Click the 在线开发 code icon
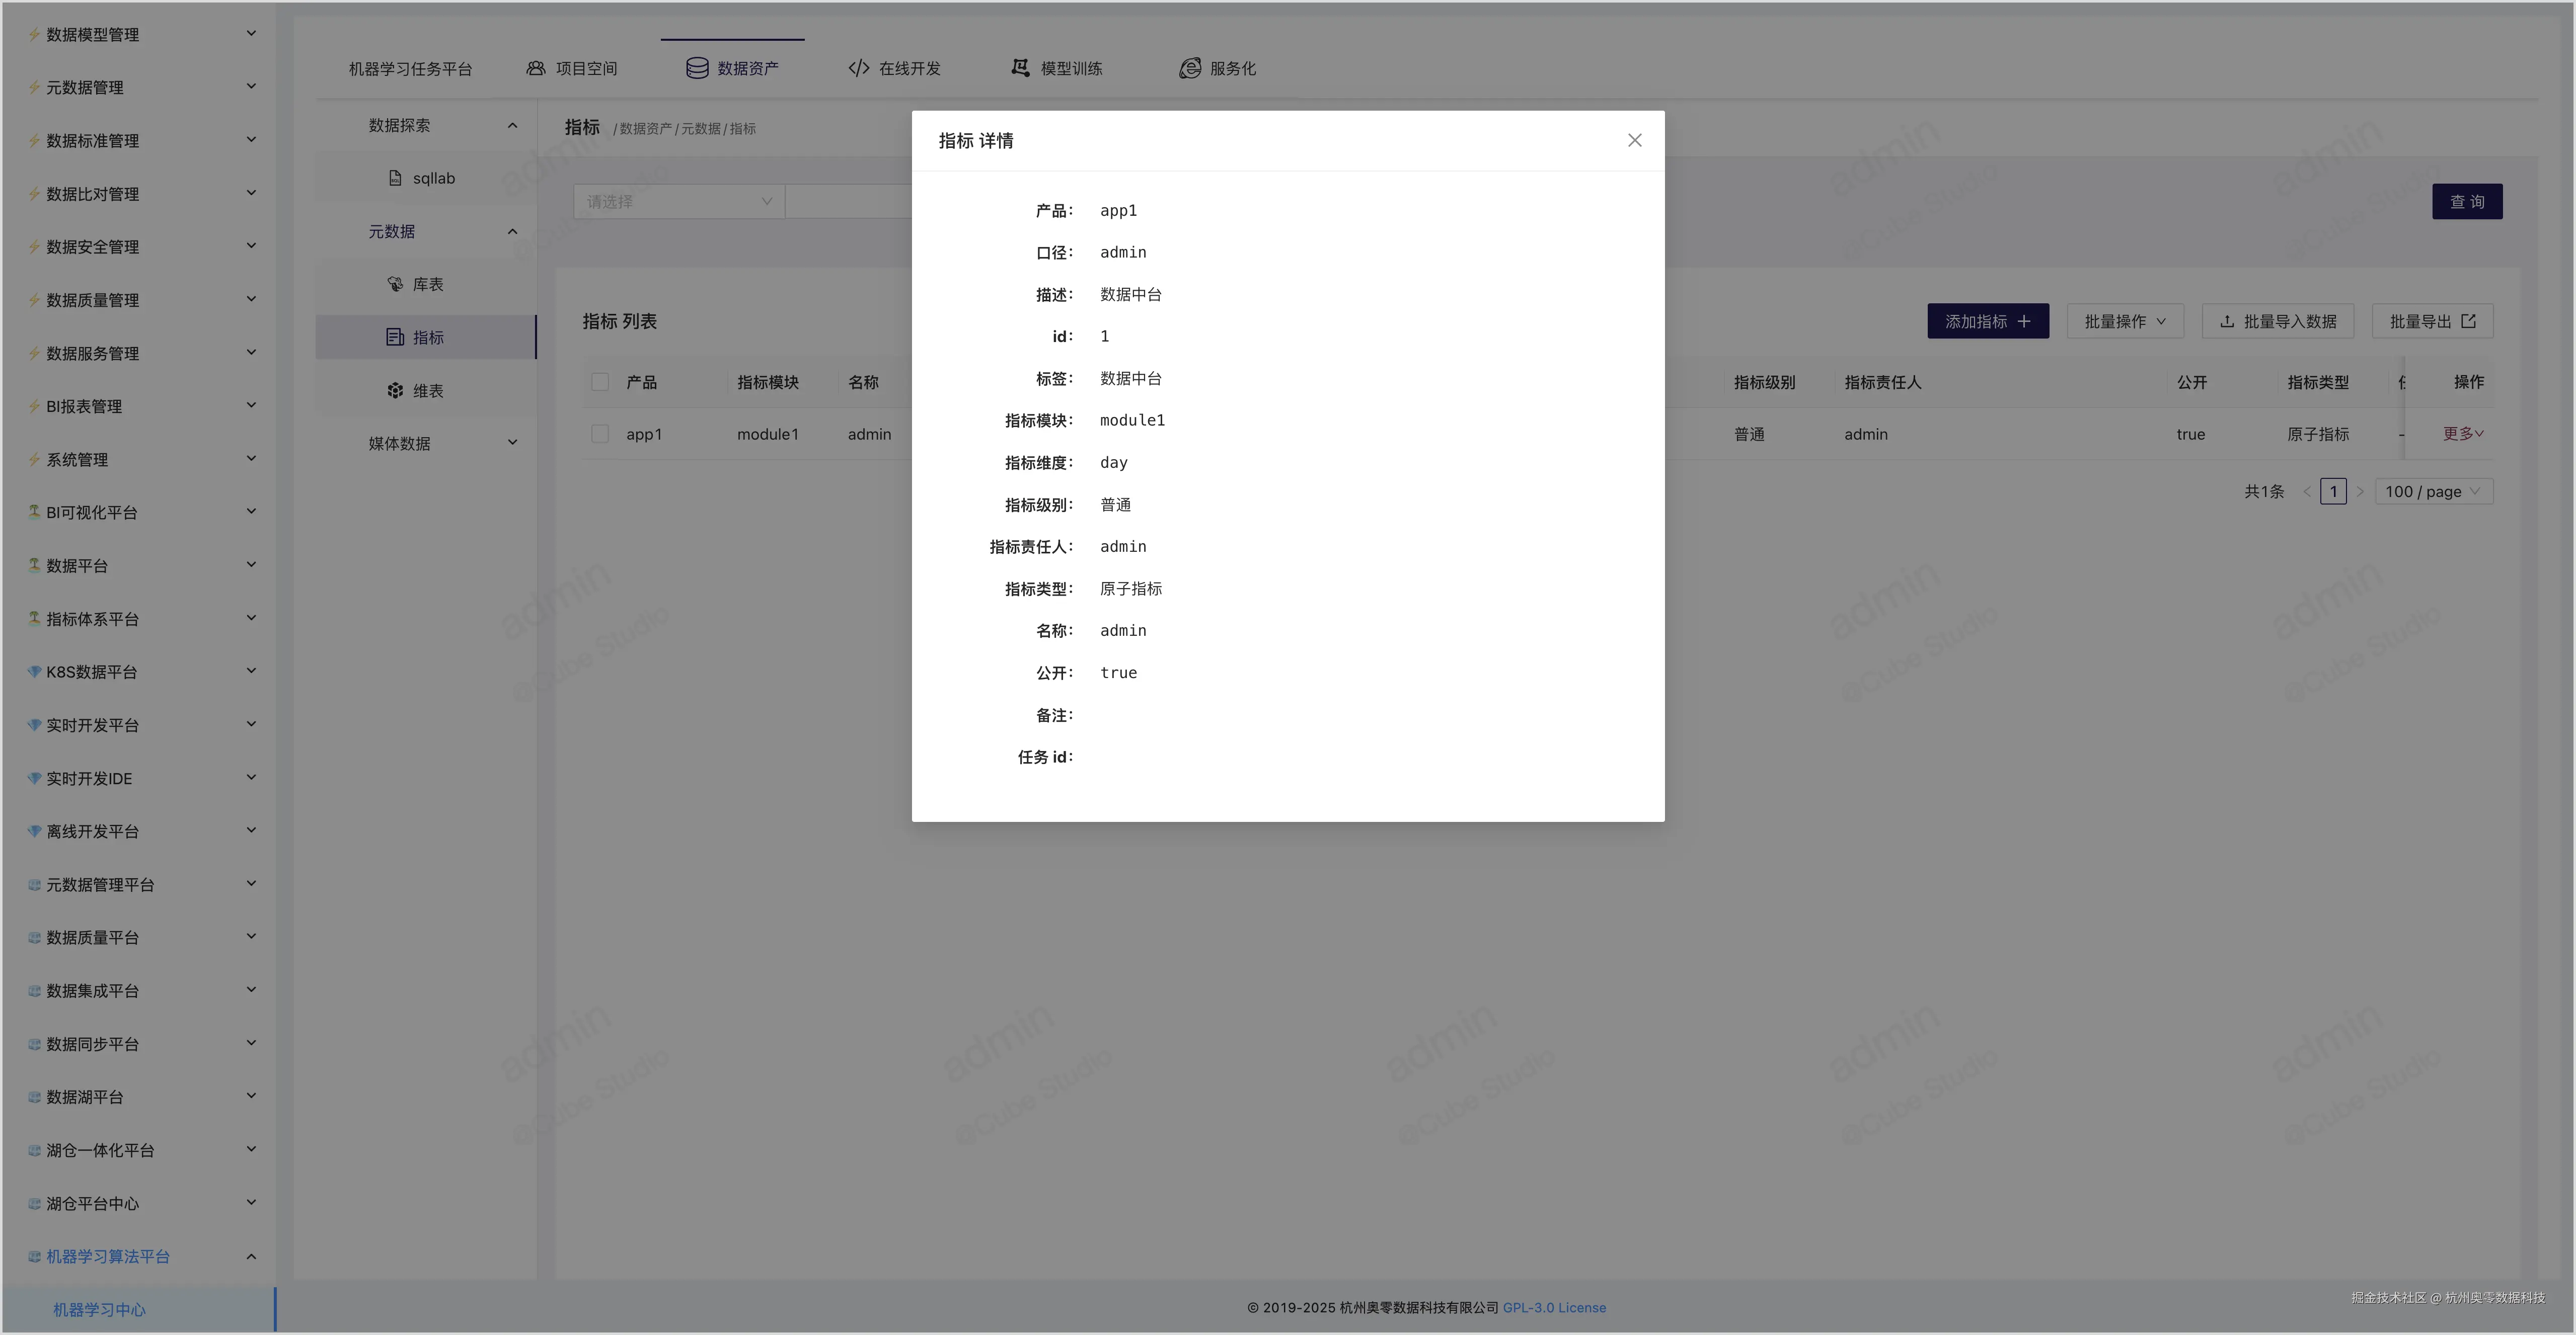Screen dimensions: 2576x1335 tap(858, 68)
